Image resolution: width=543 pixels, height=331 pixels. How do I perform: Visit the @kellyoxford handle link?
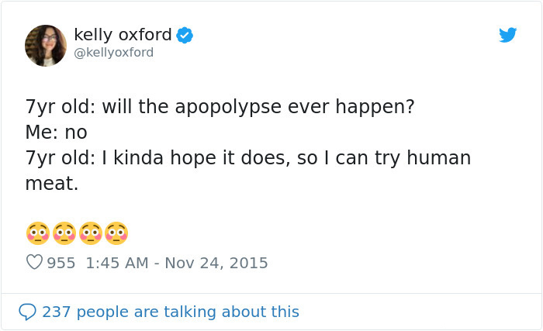113,53
